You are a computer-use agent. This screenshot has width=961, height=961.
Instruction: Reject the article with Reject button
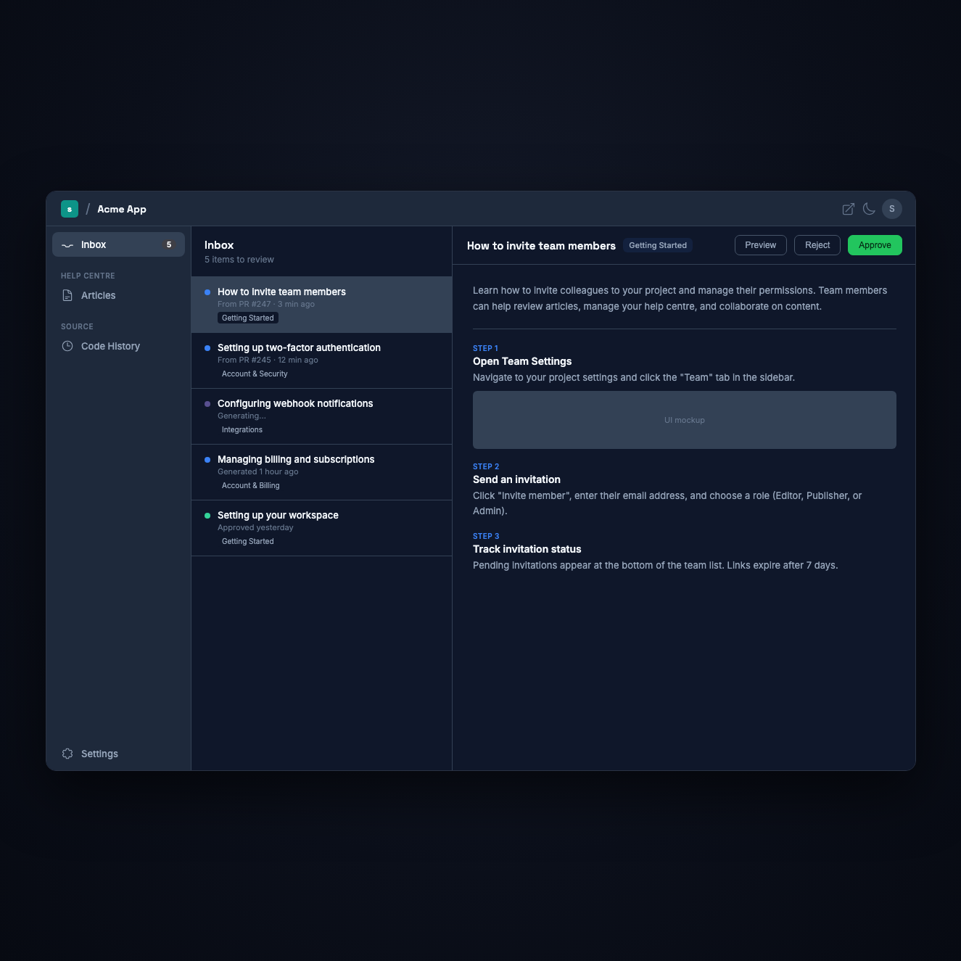pos(817,245)
